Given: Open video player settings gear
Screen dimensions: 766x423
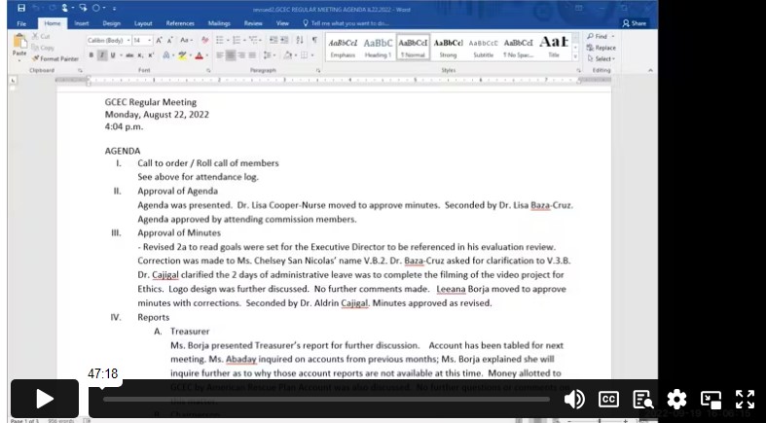Looking at the screenshot, I should point(676,399).
